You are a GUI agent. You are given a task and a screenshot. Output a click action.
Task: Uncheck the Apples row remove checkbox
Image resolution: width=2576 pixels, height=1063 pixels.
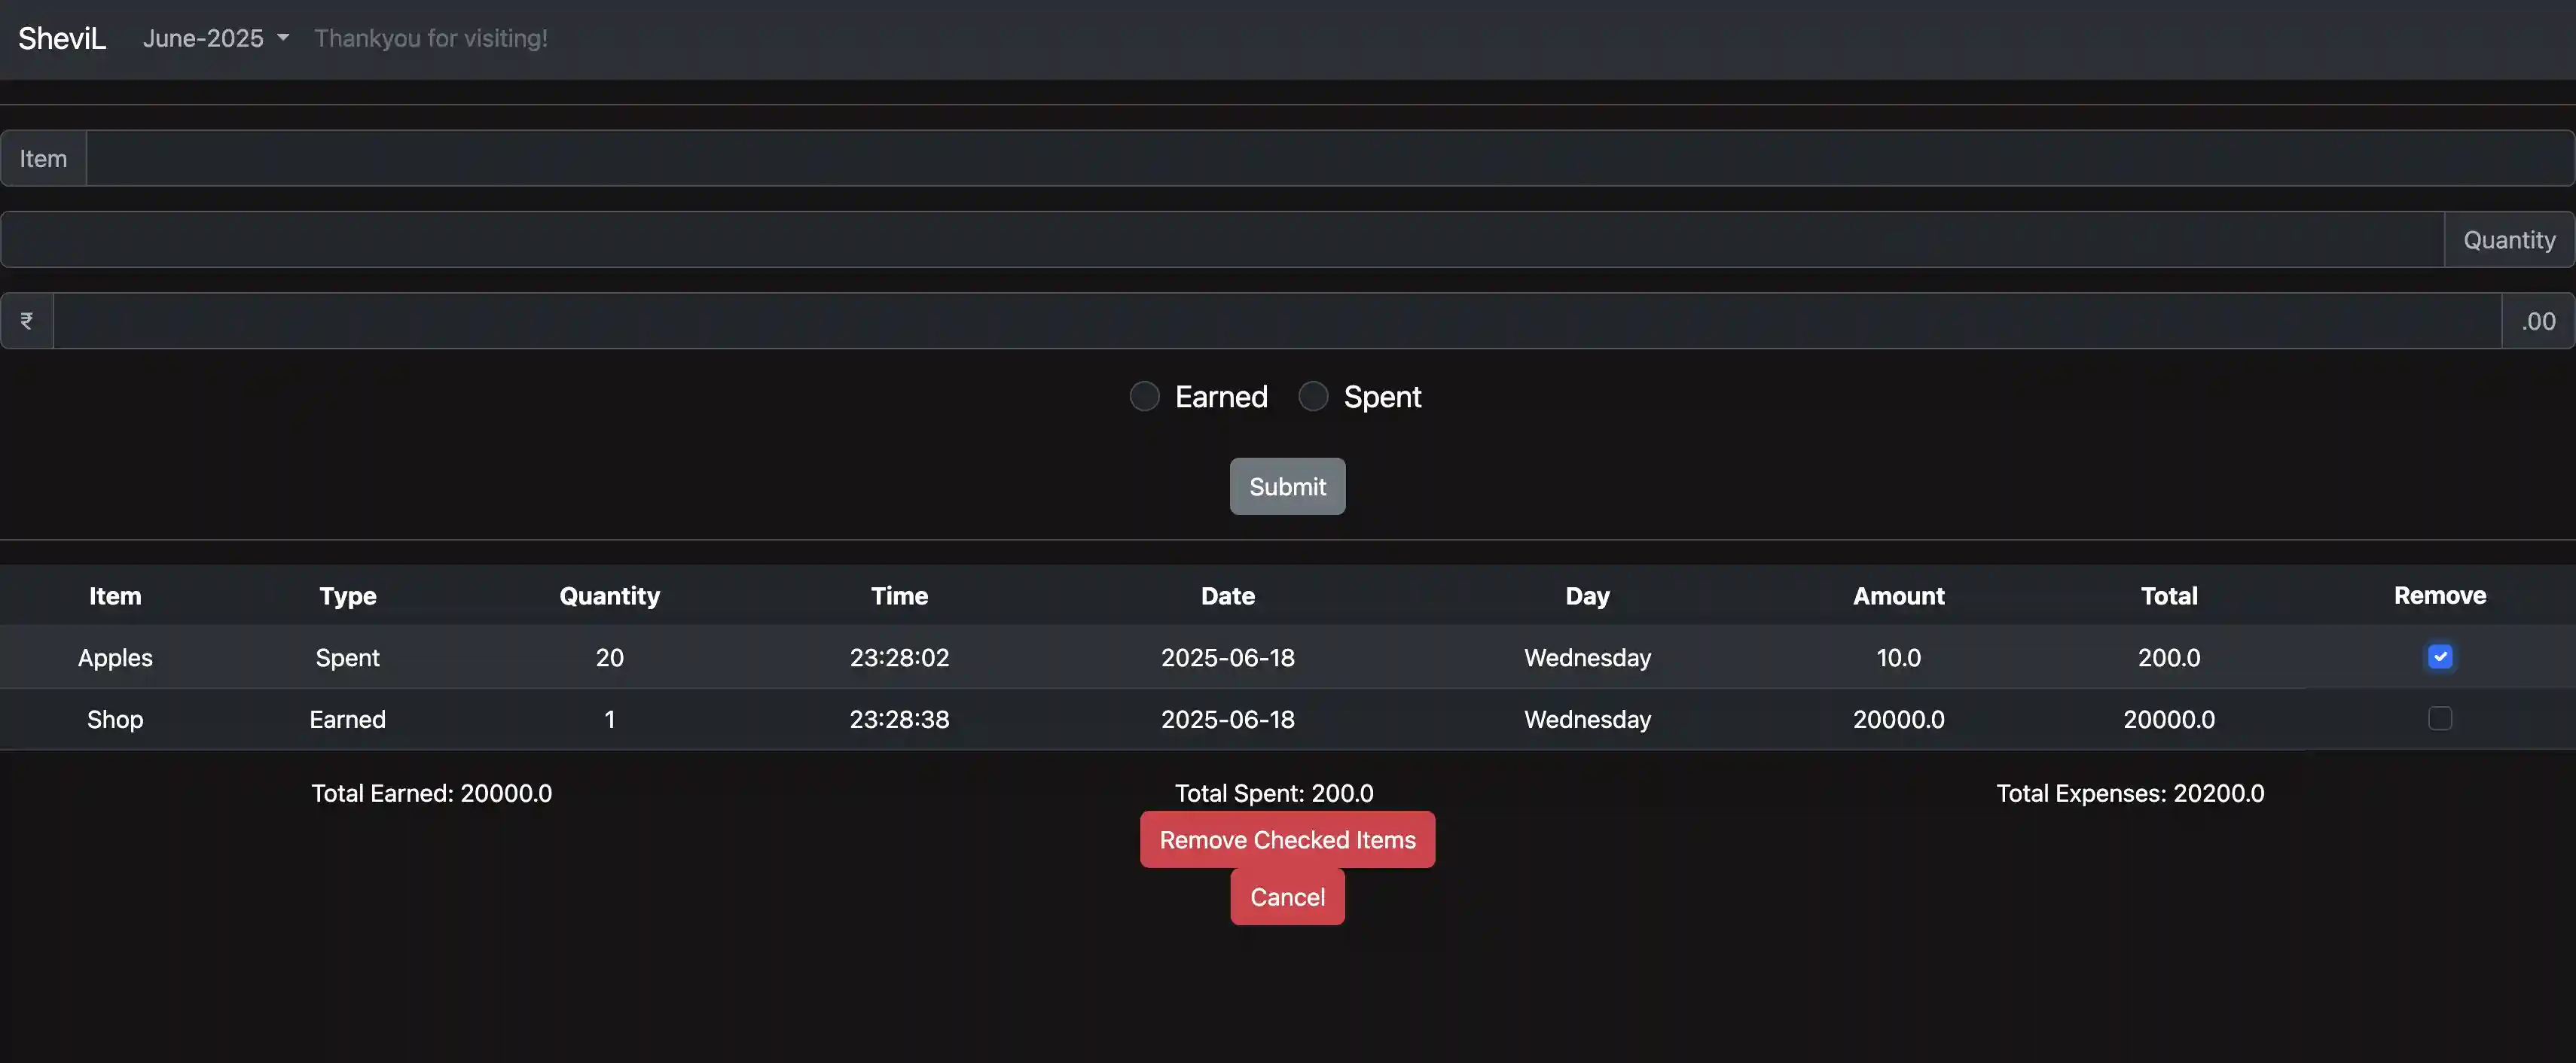click(x=2440, y=656)
